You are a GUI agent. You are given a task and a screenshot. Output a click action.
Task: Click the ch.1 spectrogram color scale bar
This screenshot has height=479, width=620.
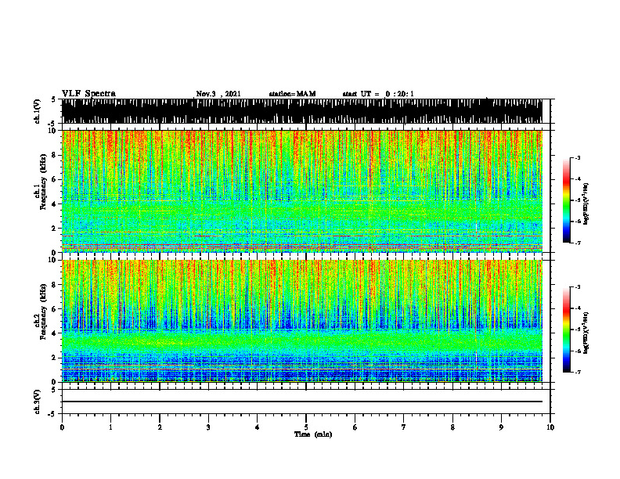point(567,200)
